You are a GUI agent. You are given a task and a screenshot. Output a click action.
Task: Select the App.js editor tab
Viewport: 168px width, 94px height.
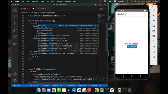pos(26,9)
